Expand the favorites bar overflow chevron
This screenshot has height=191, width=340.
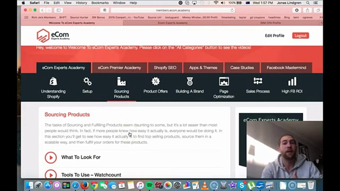pos(321,17)
